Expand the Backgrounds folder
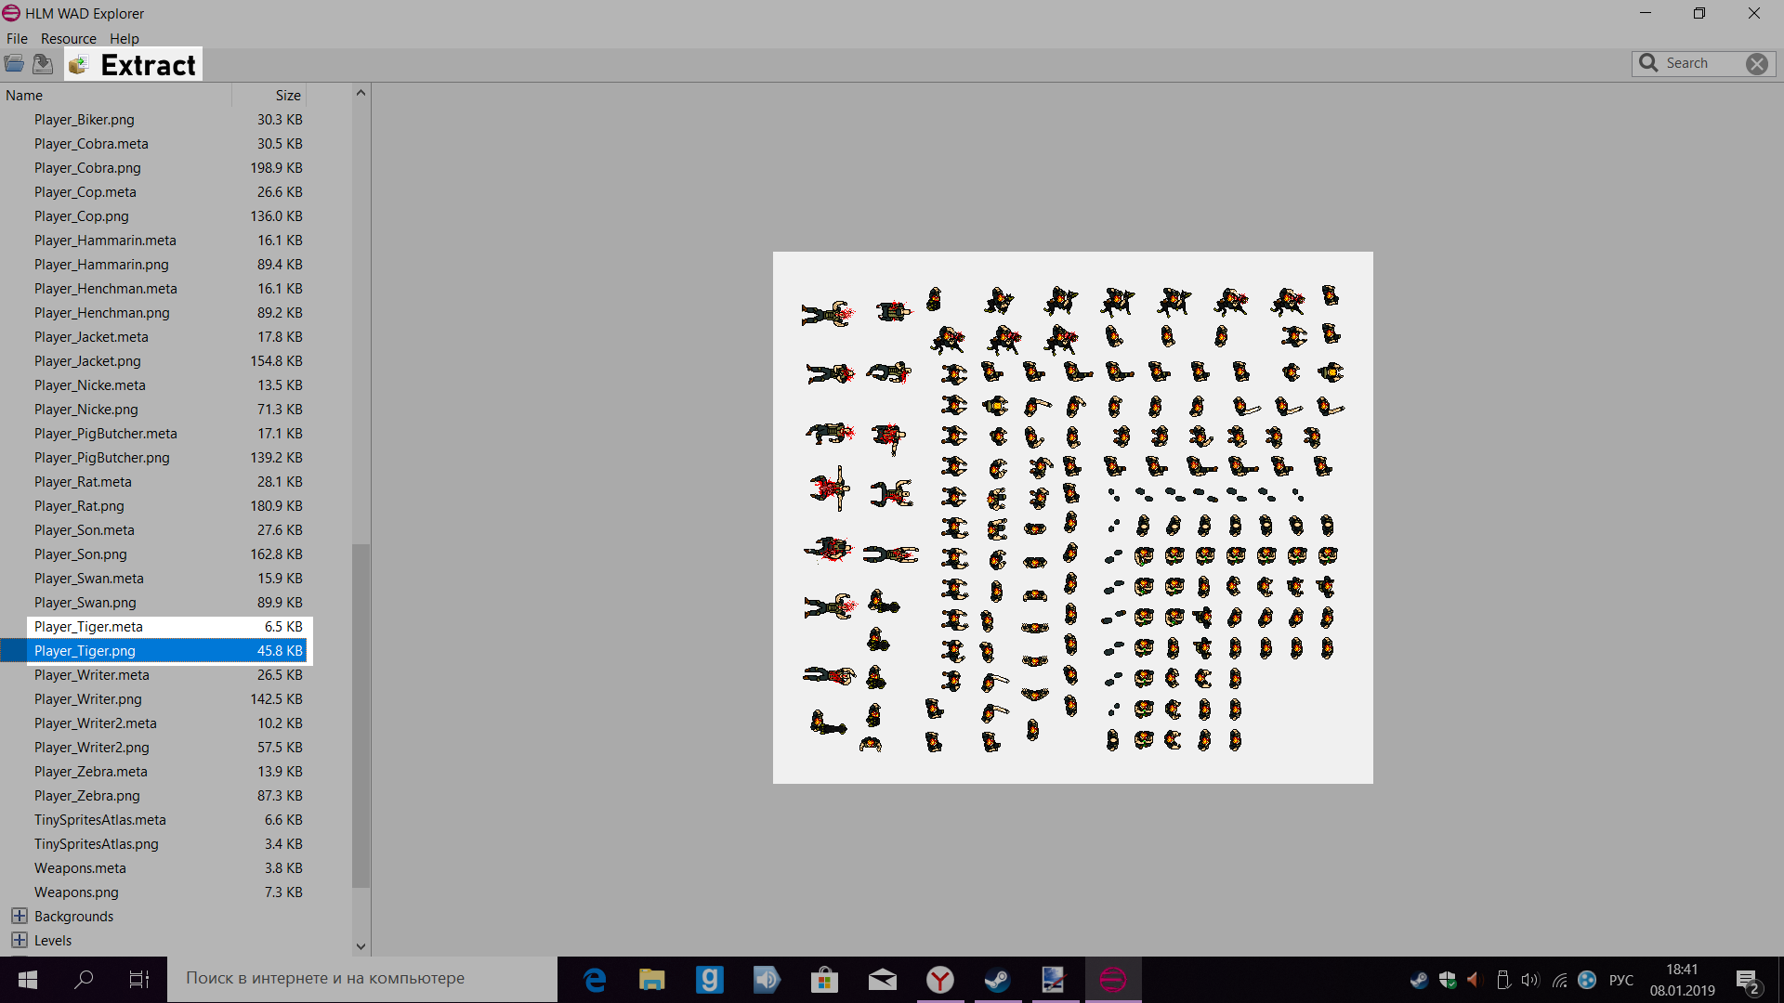 [19, 916]
